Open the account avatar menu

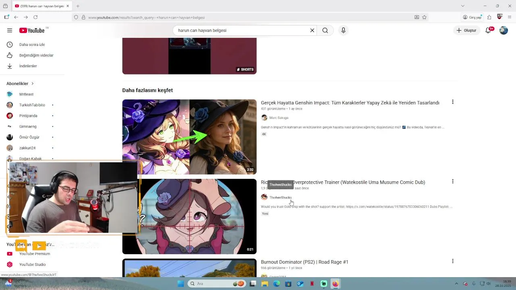(x=504, y=30)
